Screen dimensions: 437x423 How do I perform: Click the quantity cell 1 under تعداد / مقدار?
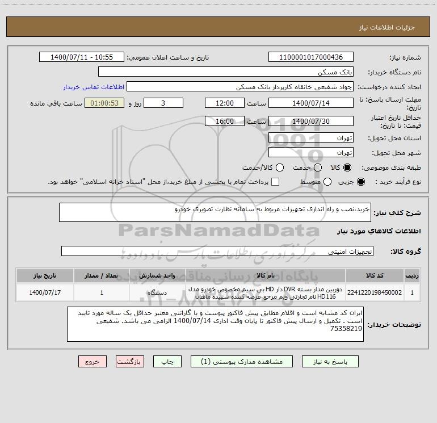click(x=102, y=292)
